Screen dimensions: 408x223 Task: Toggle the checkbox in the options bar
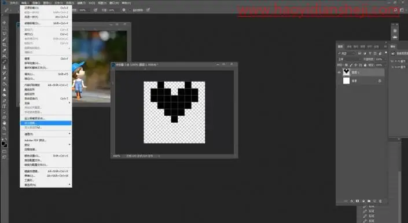click(130, 10)
